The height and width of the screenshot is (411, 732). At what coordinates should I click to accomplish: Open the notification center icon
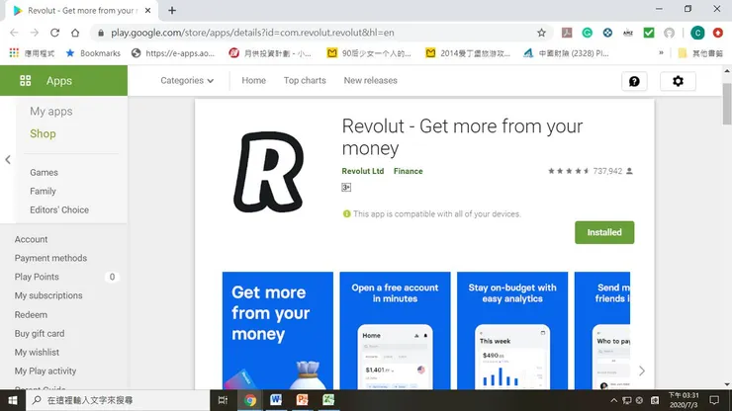click(714, 400)
